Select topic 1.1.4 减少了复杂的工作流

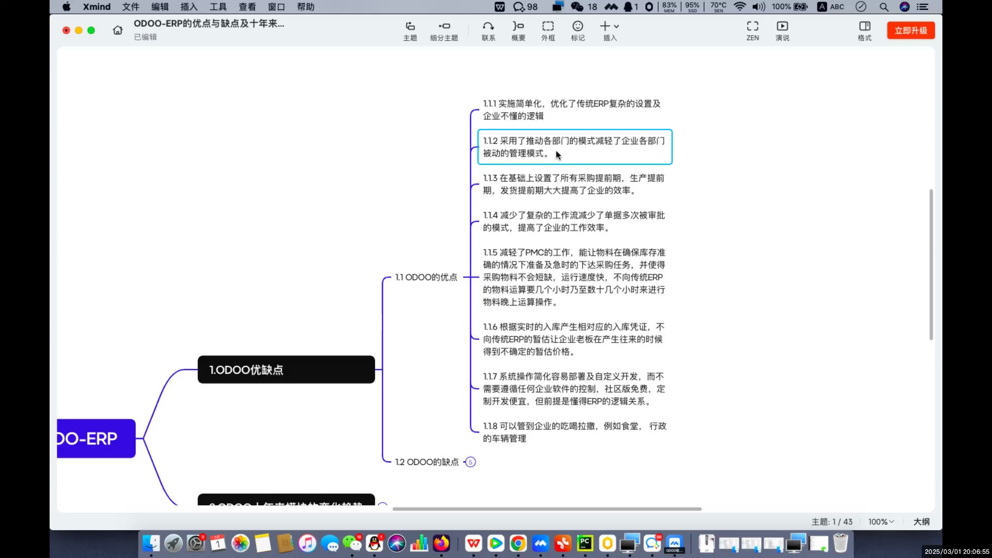[574, 222]
